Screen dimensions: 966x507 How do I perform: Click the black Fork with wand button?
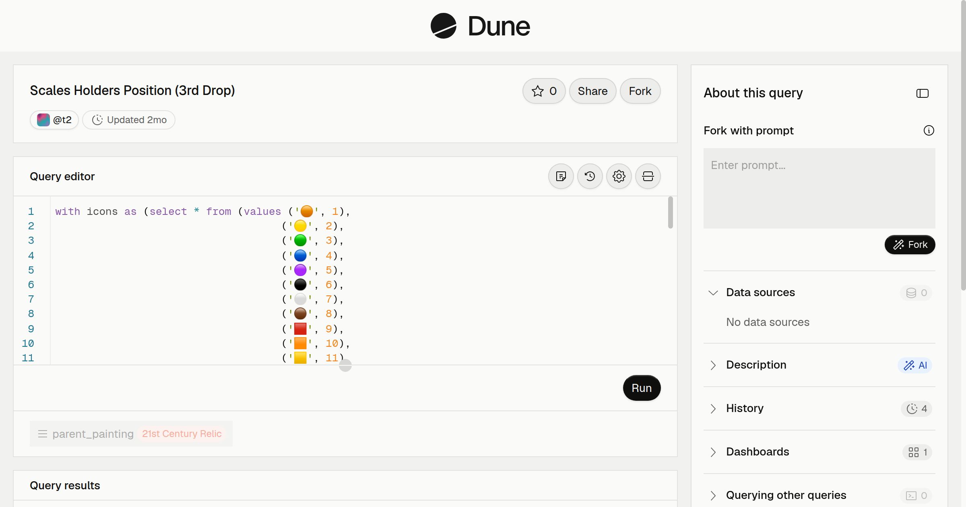910,245
